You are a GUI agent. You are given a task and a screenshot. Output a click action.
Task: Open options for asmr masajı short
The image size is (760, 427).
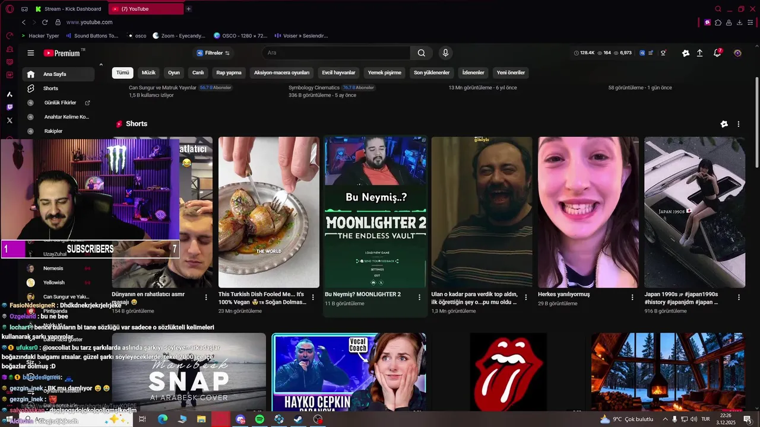(x=206, y=297)
